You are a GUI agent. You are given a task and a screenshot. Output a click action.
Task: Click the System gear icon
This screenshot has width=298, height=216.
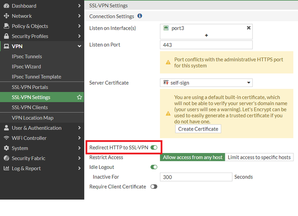(x=6, y=148)
